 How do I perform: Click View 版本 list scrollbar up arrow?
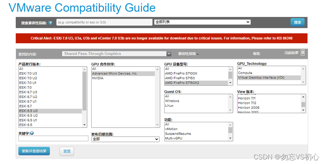pos(303,97)
